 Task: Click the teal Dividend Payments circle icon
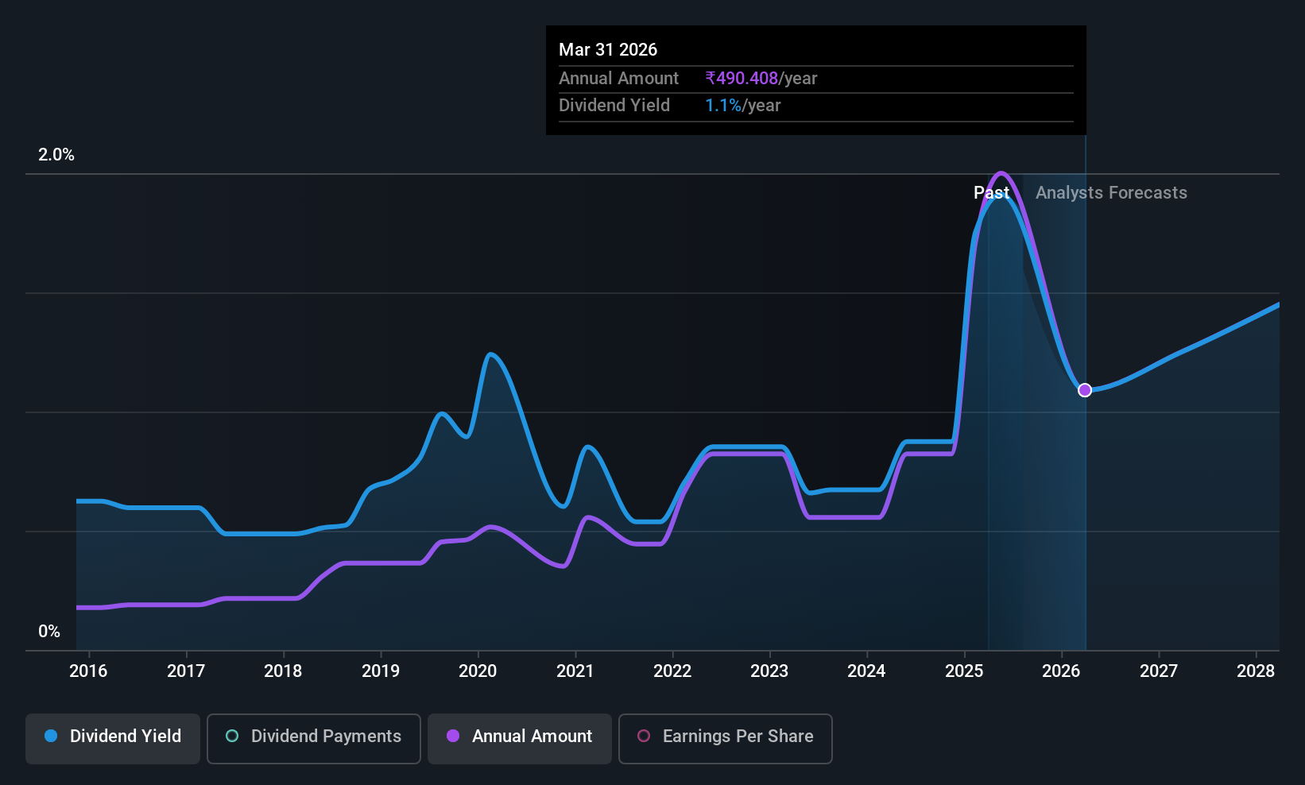click(232, 736)
